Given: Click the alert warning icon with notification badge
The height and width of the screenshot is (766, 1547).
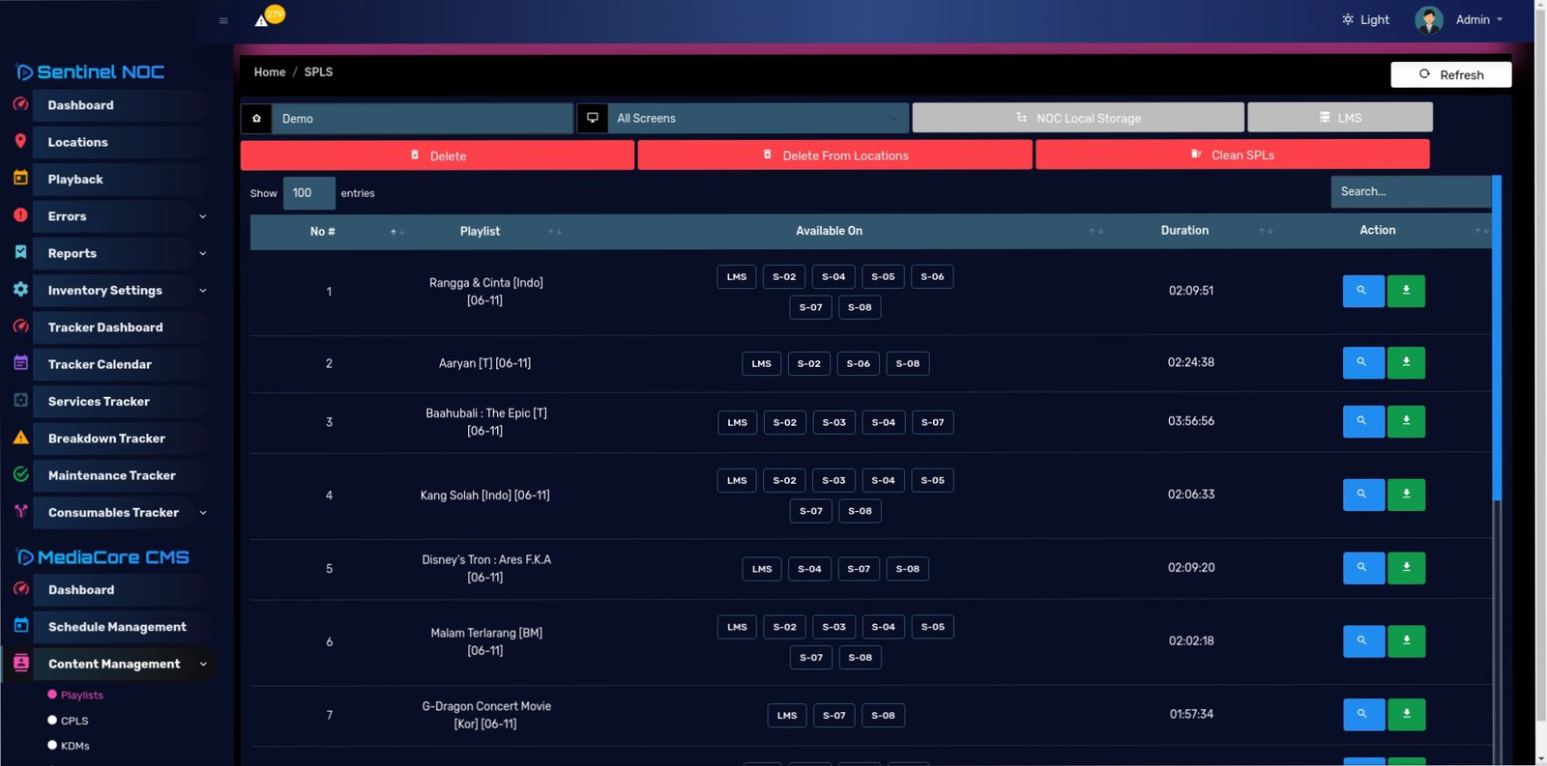Looking at the screenshot, I should click(x=262, y=19).
